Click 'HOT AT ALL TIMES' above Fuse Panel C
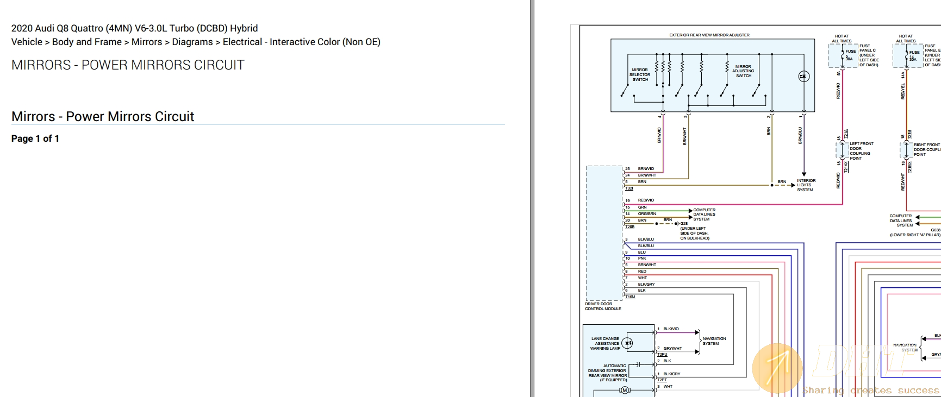Screen dimensions: 941x397 click(842, 39)
